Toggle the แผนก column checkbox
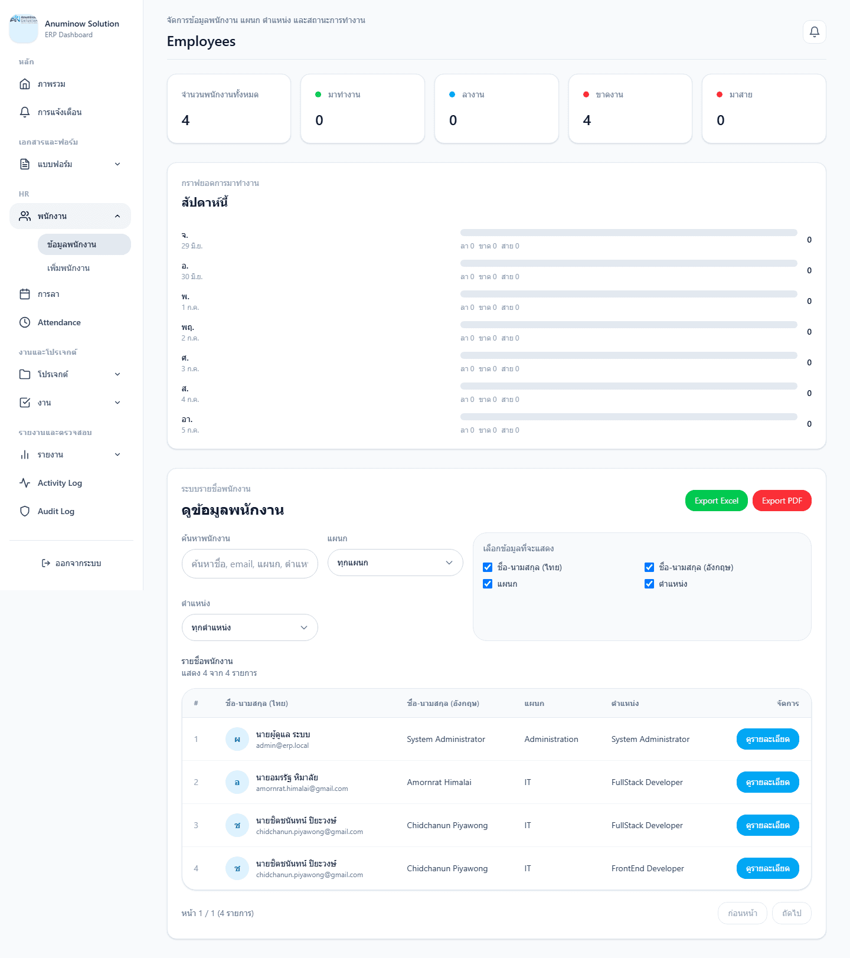Screen dimensions: 850x958 (x=488, y=584)
